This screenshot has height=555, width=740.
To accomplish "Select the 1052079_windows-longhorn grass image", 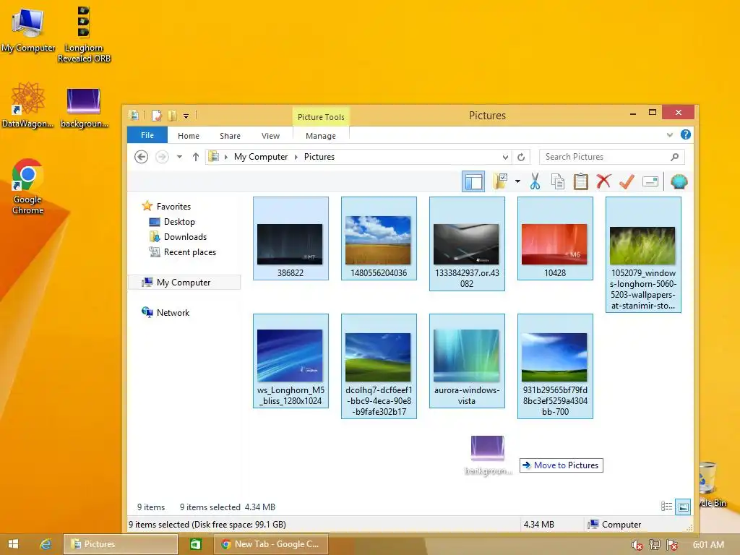I will click(643, 254).
